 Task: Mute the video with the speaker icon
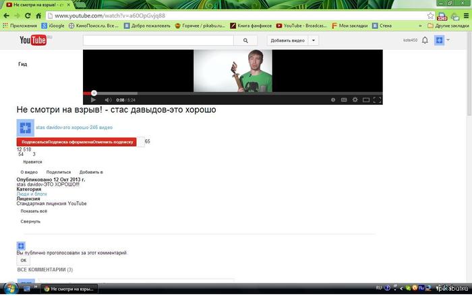point(108,100)
